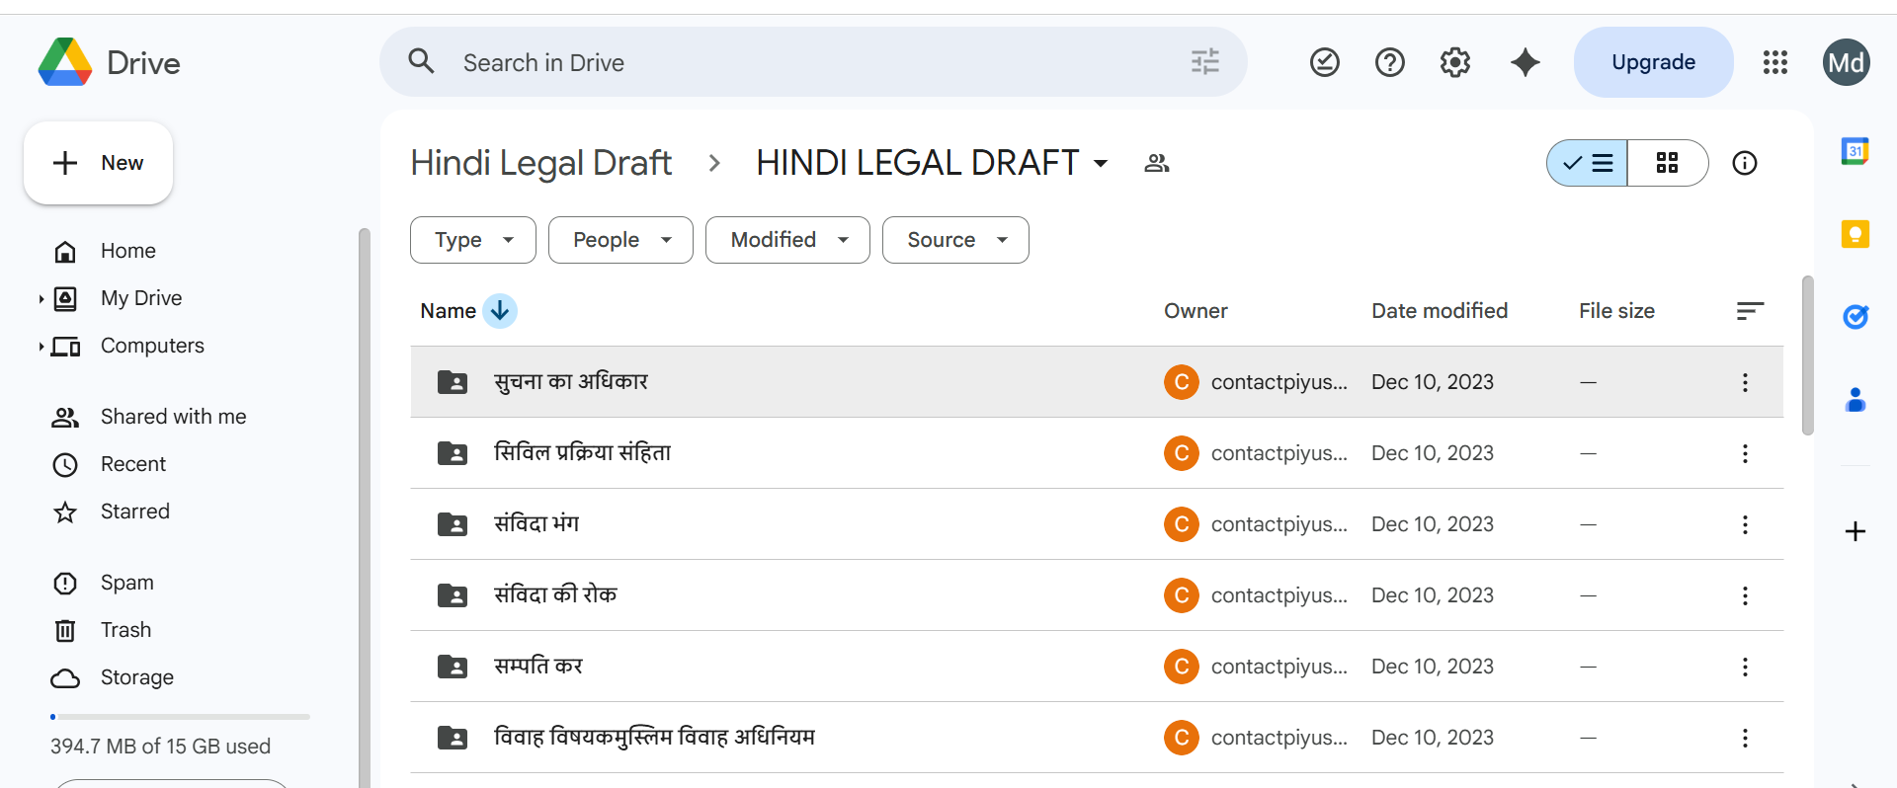Image resolution: width=1897 pixels, height=788 pixels.
Task: Open the Settings gear icon
Action: [x=1454, y=62]
